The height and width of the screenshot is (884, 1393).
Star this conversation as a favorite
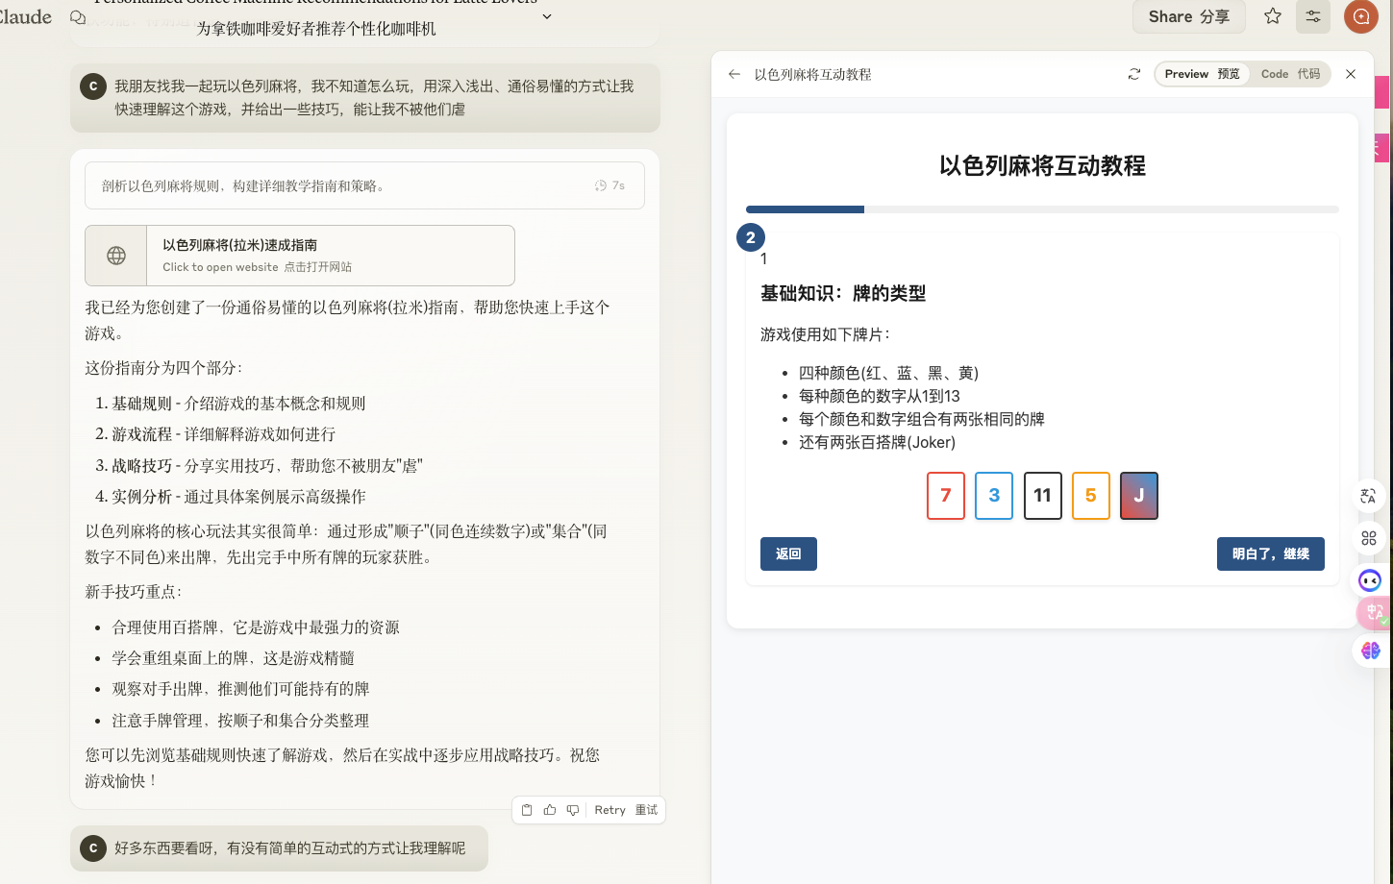tap(1272, 16)
